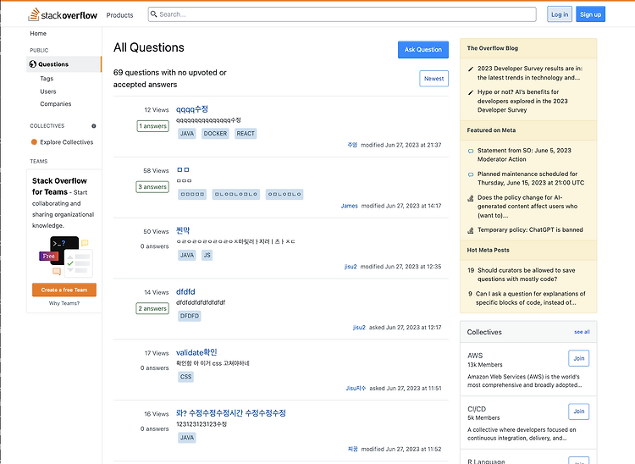635x464 pixels.
Task: Click see all in Collectives
Action: (582, 332)
